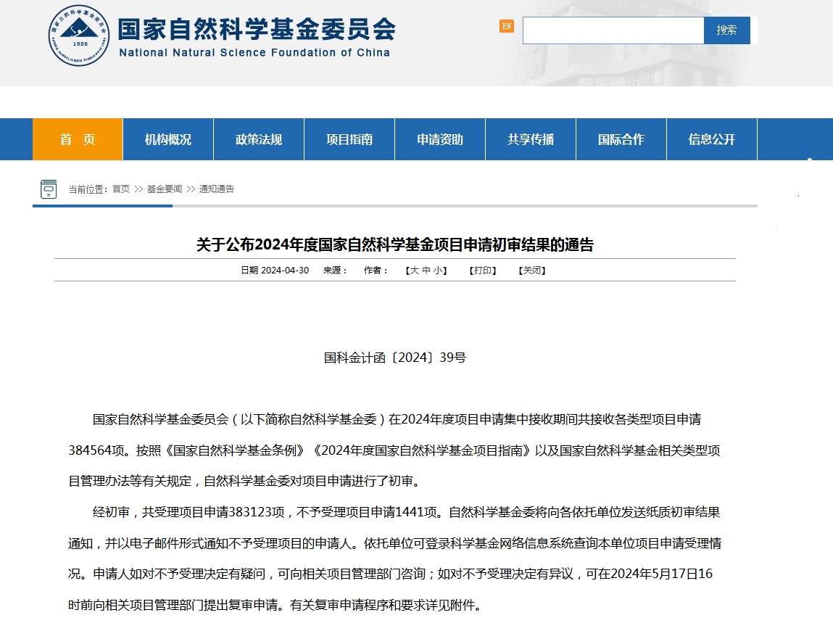
Task: Click the English name National Natural Science Foundation of China
Action: pyautogui.click(x=254, y=53)
